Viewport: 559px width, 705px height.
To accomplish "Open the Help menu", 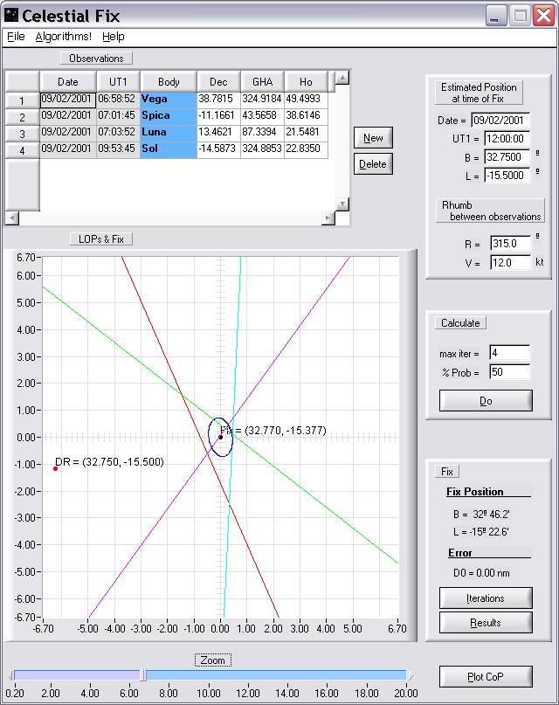I will tap(114, 37).
